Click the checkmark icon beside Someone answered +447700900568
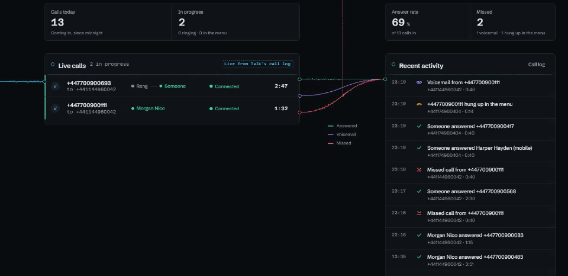 coord(419,191)
